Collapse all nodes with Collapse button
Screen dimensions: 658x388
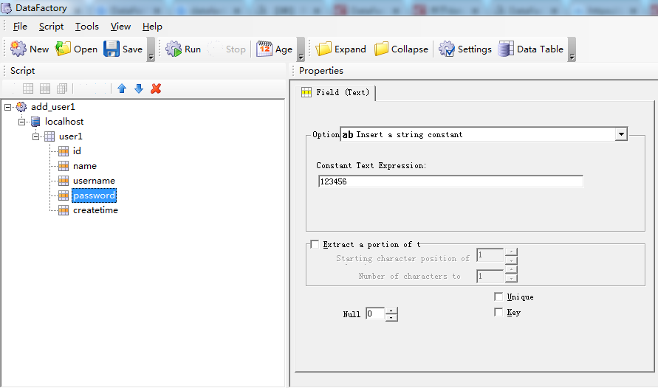(x=401, y=49)
